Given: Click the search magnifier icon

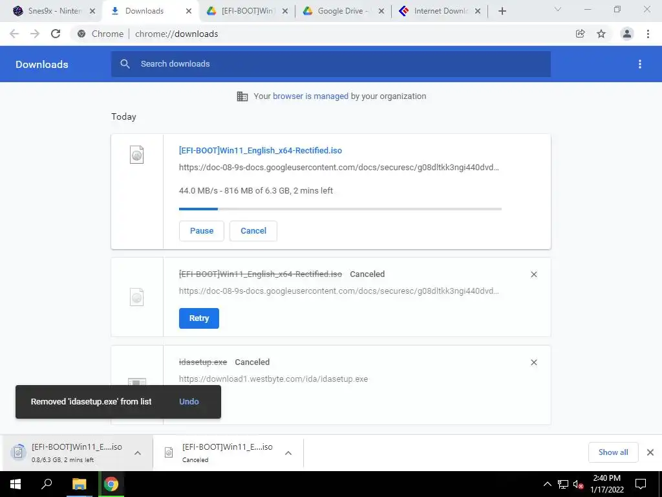Looking at the screenshot, I should (x=125, y=64).
